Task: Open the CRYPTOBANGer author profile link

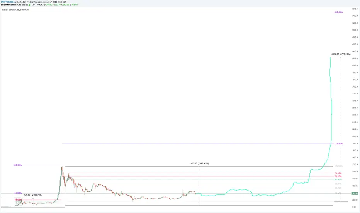Action: click(8, 2)
